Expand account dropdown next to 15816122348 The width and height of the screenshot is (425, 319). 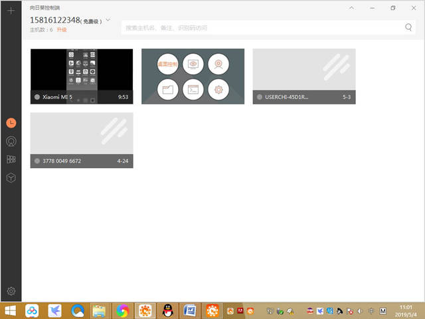pyautogui.click(x=108, y=20)
